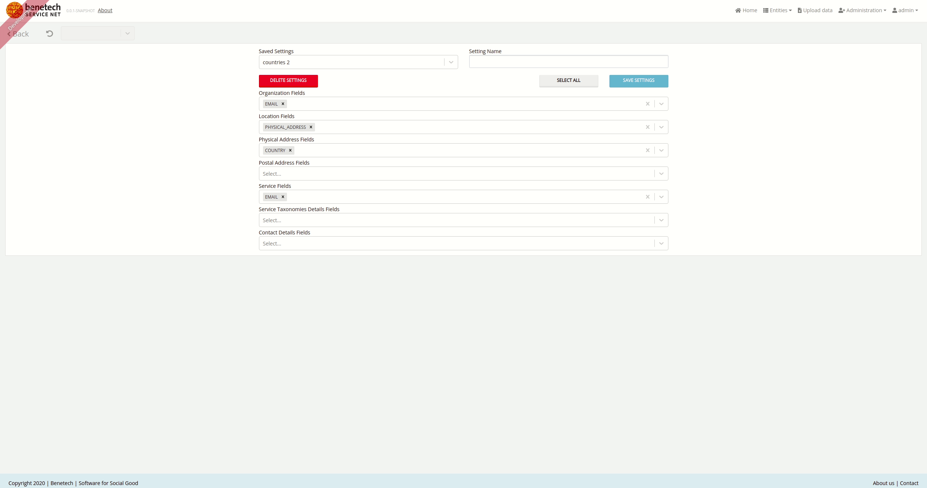The image size is (927, 488).
Task: Click the SAVE SETTINGS button
Action: tap(638, 81)
